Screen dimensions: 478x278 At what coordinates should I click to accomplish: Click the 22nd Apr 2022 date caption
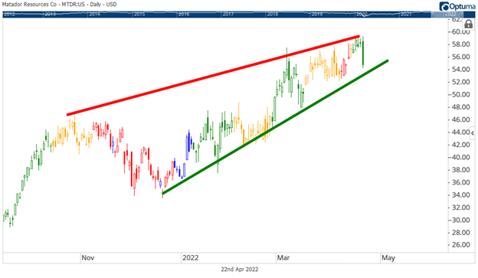pos(239,270)
